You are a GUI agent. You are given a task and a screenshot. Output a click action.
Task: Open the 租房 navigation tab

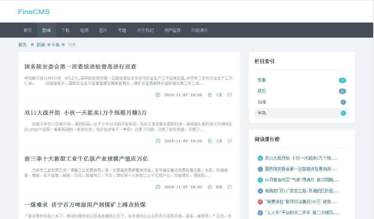tap(84, 30)
